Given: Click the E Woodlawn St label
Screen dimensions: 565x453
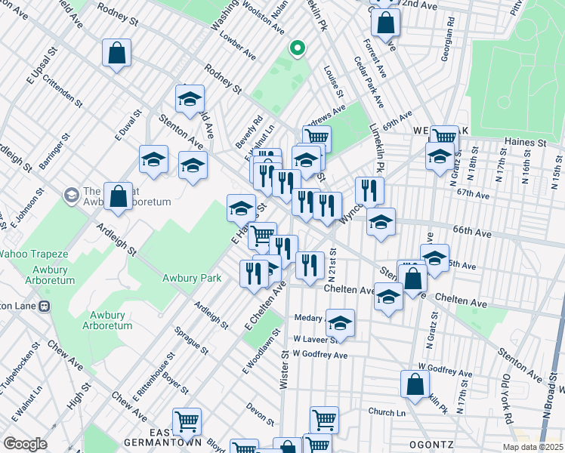Looking at the screenshot, I should pyautogui.click(x=261, y=352).
